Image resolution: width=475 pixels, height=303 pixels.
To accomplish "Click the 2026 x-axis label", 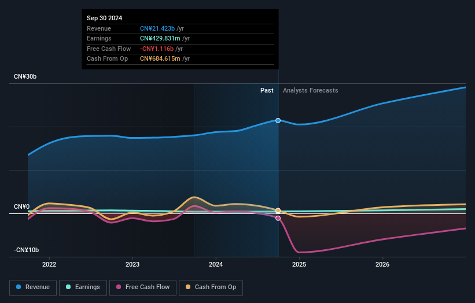I will 382,264.
